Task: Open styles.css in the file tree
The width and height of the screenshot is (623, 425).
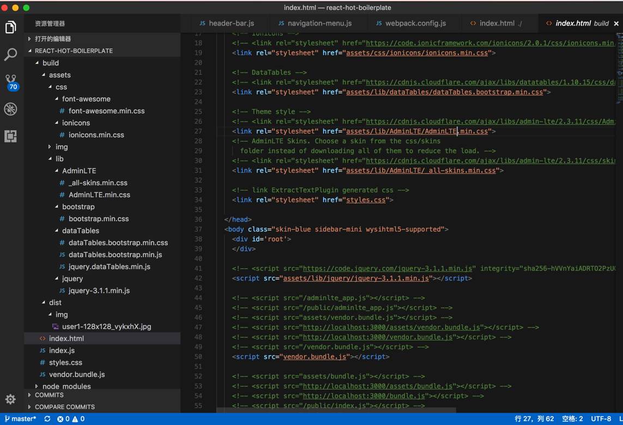Action: pyautogui.click(x=65, y=362)
